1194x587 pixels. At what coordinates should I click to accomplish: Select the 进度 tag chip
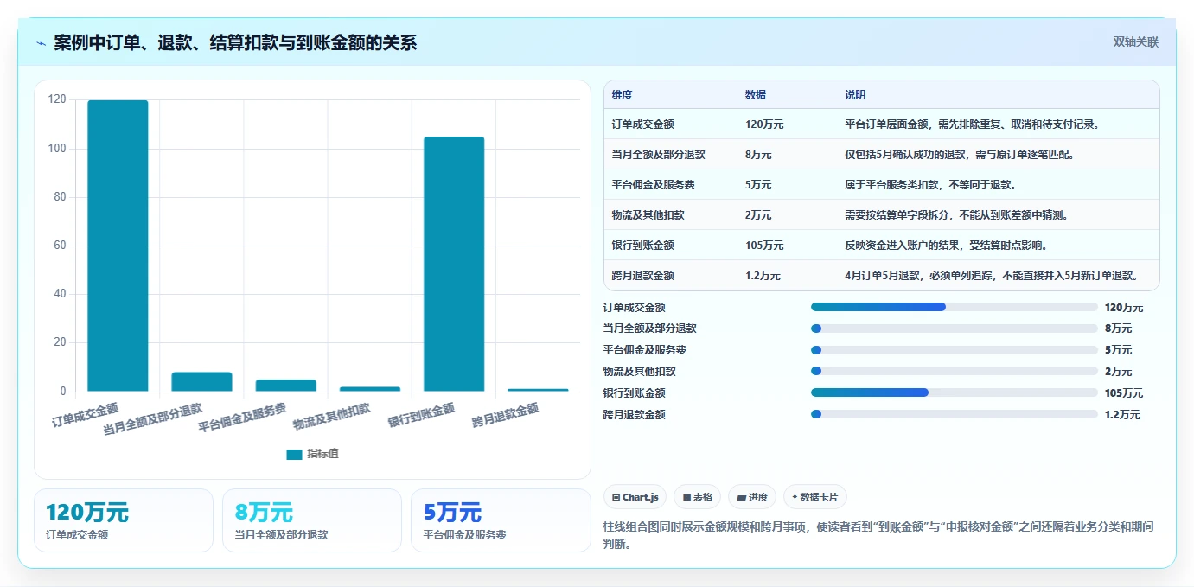pyautogui.click(x=752, y=497)
